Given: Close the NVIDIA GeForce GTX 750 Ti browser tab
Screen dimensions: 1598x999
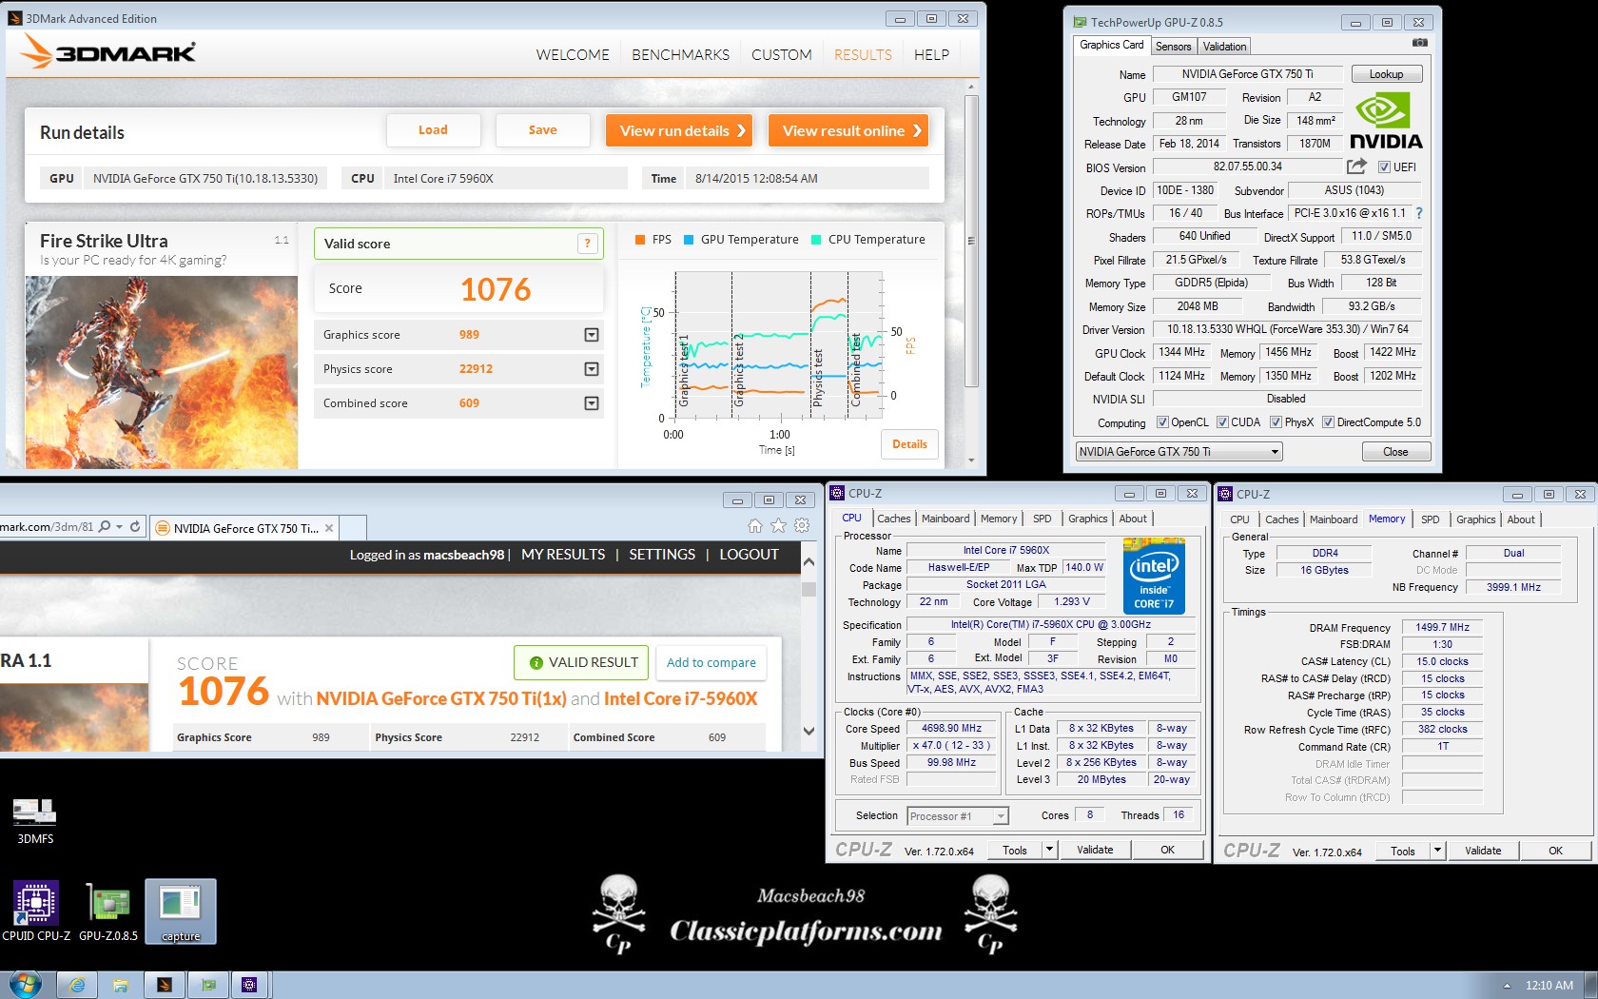Looking at the screenshot, I should (x=329, y=528).
